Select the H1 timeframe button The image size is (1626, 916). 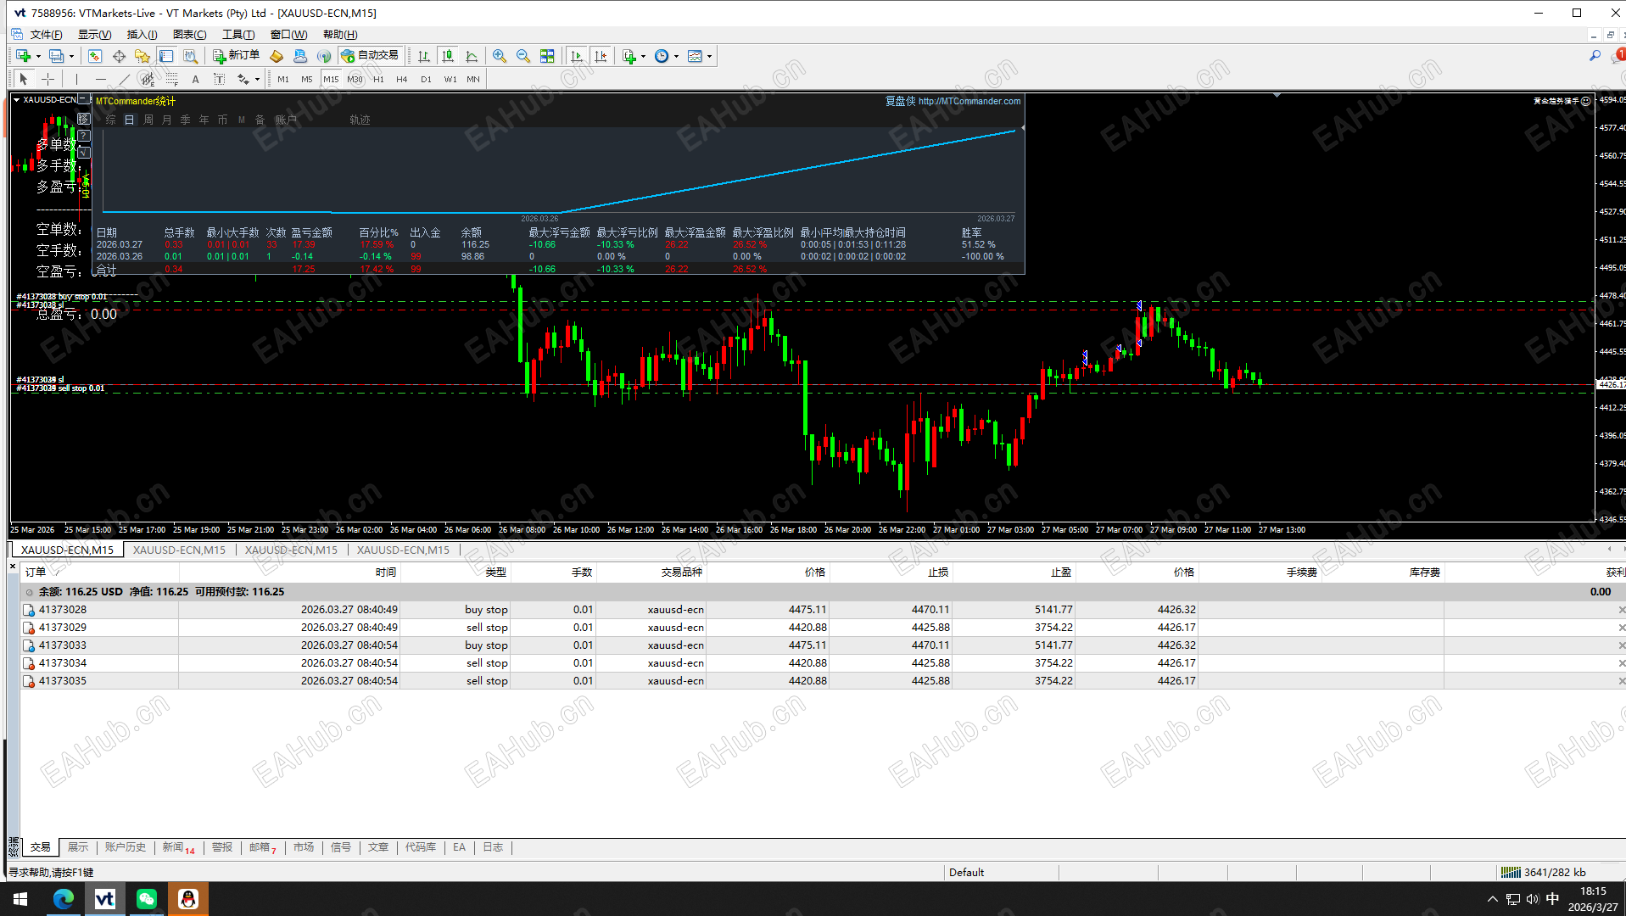378,79
